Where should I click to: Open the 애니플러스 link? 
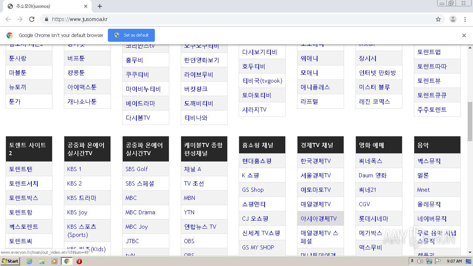click(315, 87)
